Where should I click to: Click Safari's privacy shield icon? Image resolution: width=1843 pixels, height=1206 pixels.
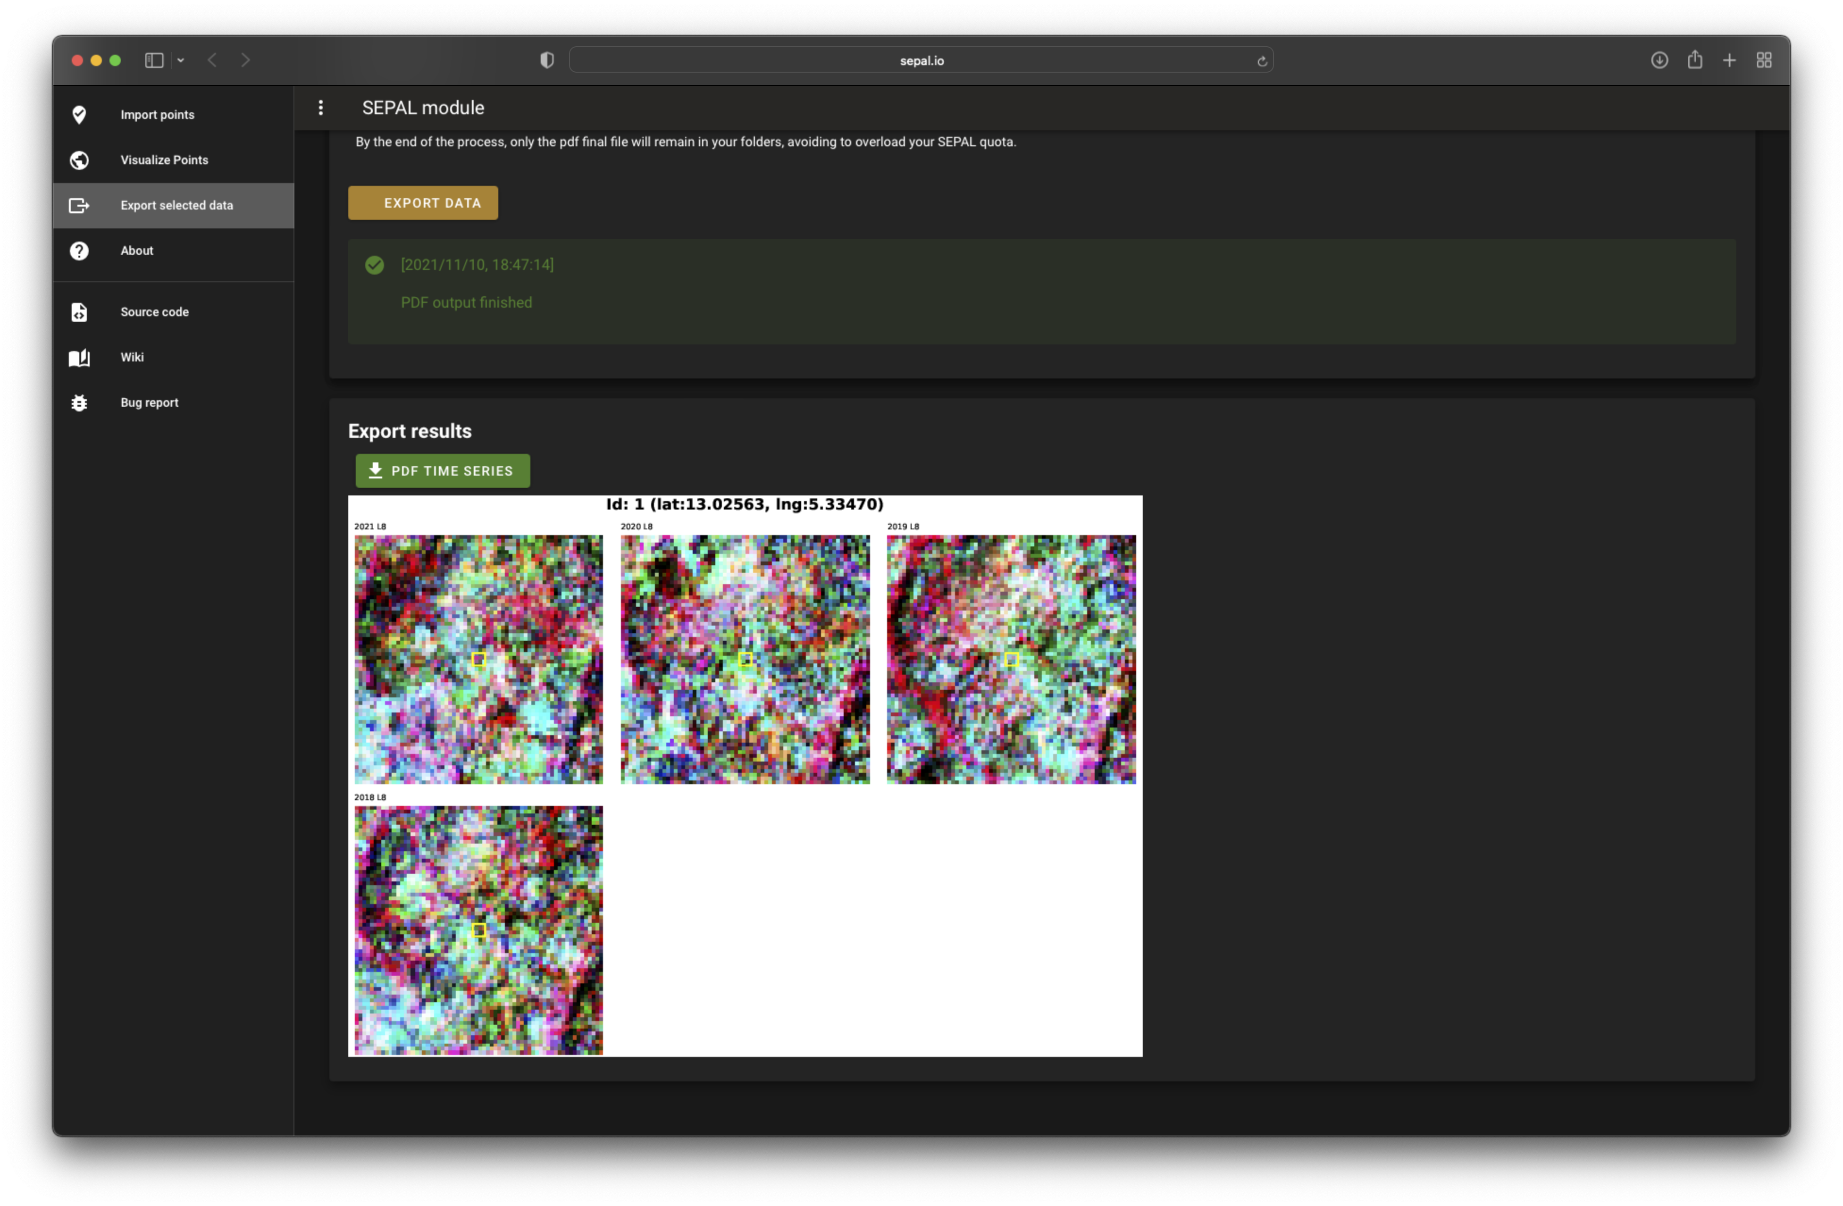pos(547,60)
